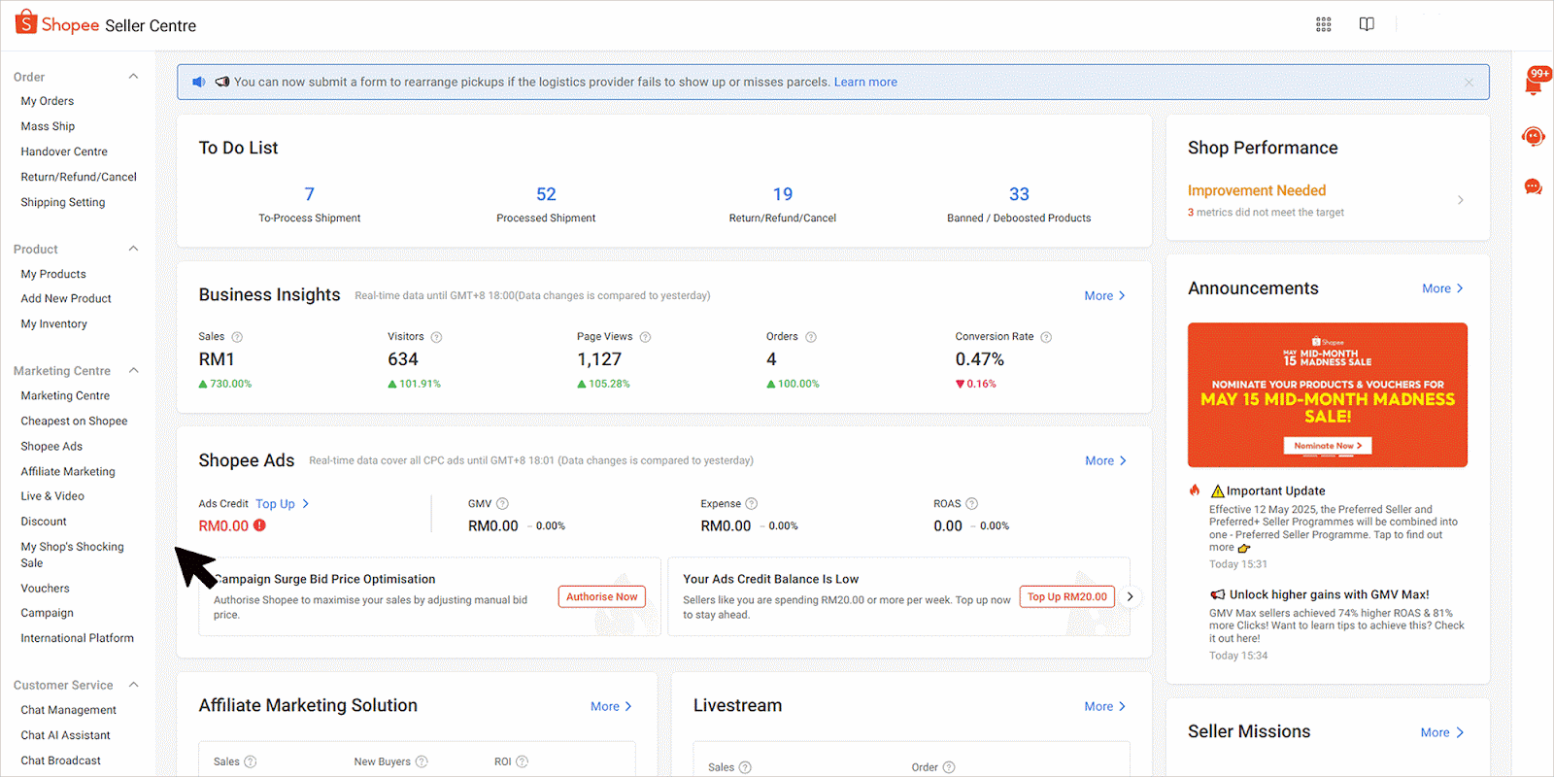Image resolution: width=1554 pixels, height=777 pixels.
Task: Click the Conversion Rate help question icon
Action: pyautogui.click(x=1046, y=337)
